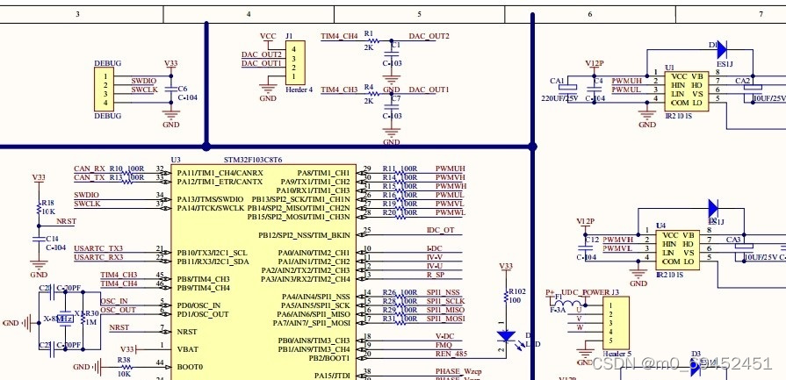Click the BOOT0 pin name on U3
The height and width of the screenshot is (380, 786).
190,367
